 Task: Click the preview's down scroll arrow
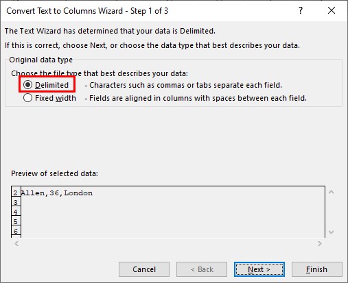[x=331, y=232]
